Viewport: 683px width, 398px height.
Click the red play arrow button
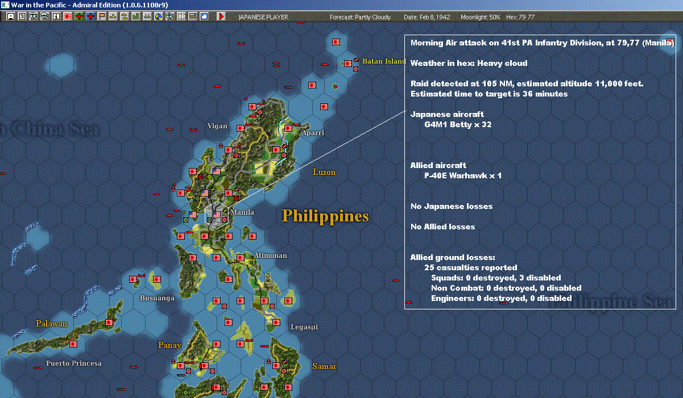point(221,16)
